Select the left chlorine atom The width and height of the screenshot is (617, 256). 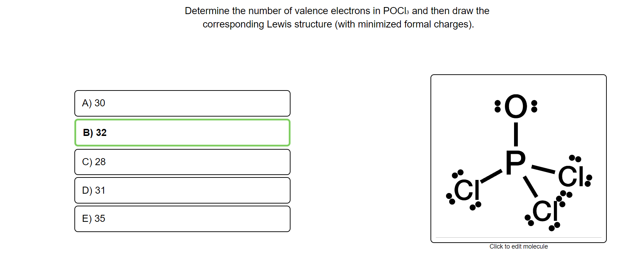pos(467,190)
